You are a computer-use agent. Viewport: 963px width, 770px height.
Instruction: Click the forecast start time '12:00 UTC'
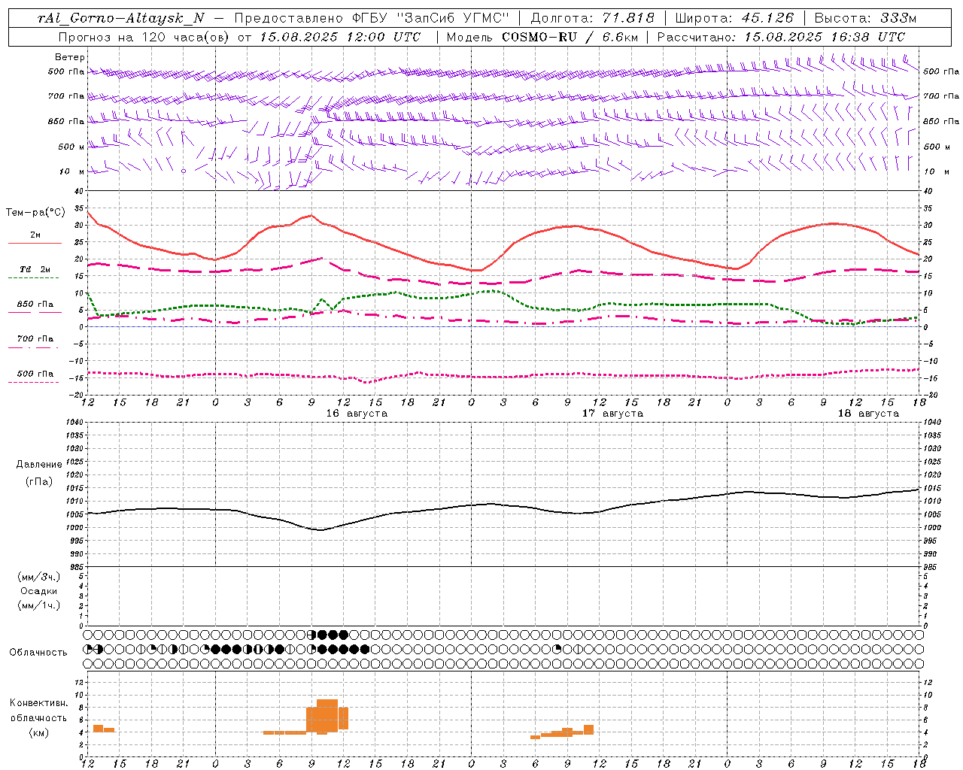[383, 37]
